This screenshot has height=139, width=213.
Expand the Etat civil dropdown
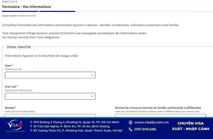tap(50, 96)
